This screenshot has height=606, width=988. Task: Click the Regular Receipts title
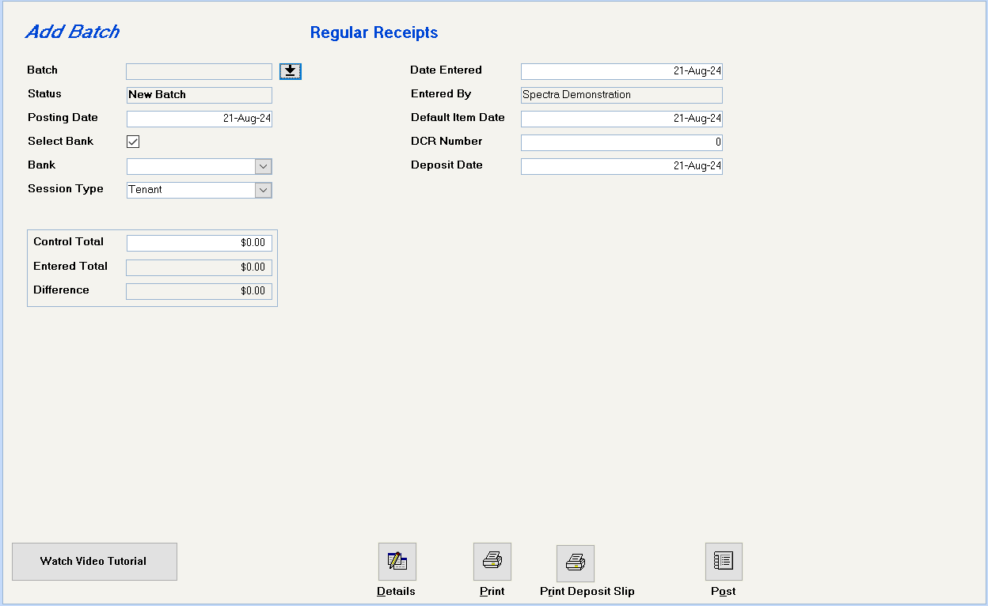[x=374, y=32]
